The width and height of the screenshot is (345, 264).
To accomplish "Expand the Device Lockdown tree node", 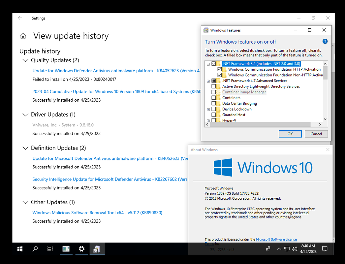I will tap(208, 110).
